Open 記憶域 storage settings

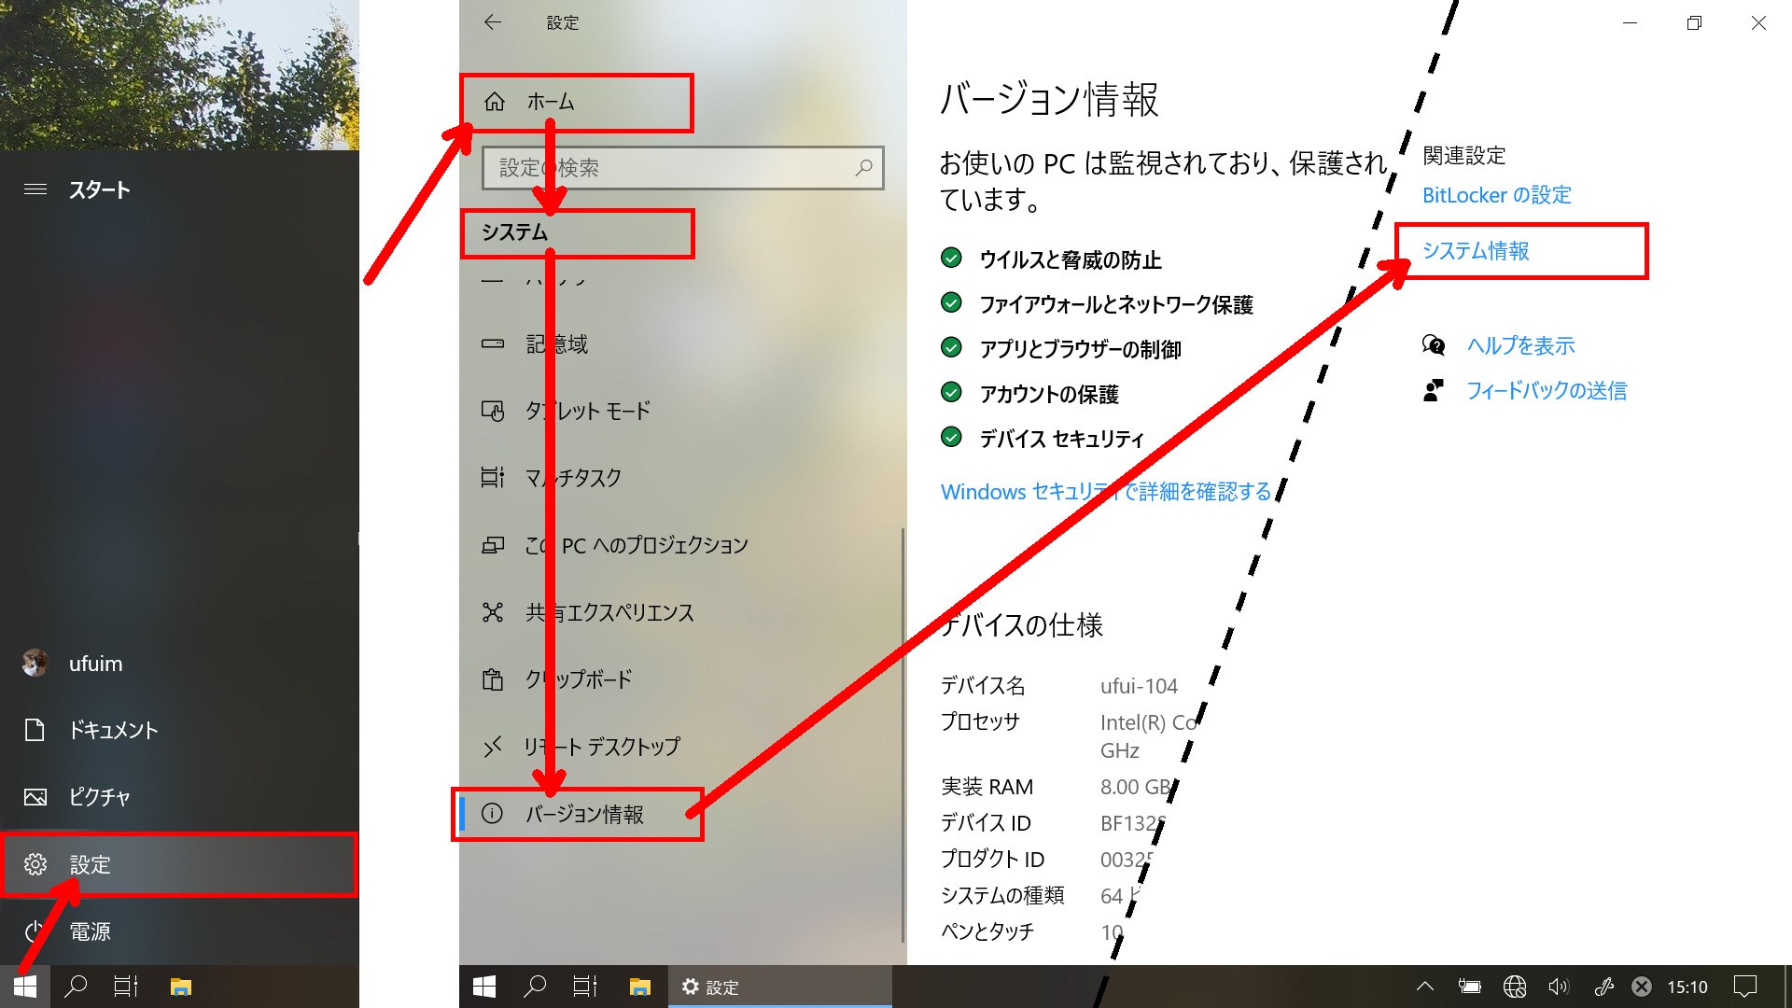coord(681,344)
